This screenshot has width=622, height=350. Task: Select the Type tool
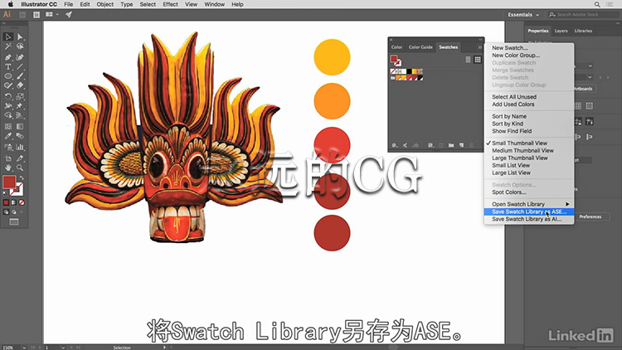(8, 66)
